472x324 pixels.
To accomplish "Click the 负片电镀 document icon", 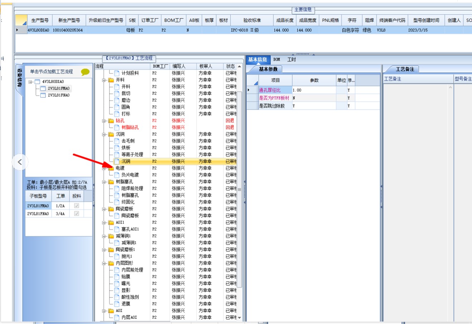I will [x=117, y=175].
